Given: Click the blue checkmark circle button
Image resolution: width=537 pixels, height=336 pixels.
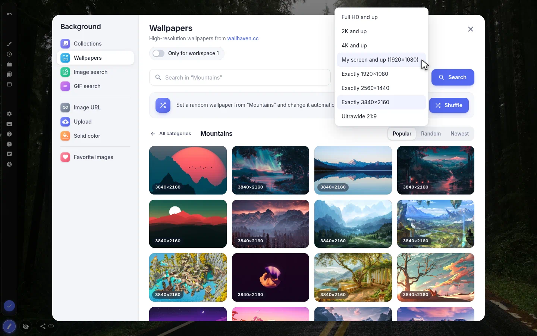Looking at the screenshot, I should 9,306.
